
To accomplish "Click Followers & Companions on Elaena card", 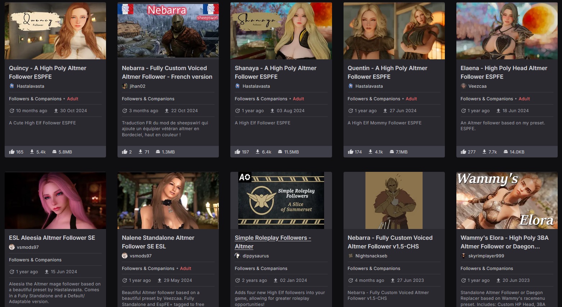I will 487,99.
